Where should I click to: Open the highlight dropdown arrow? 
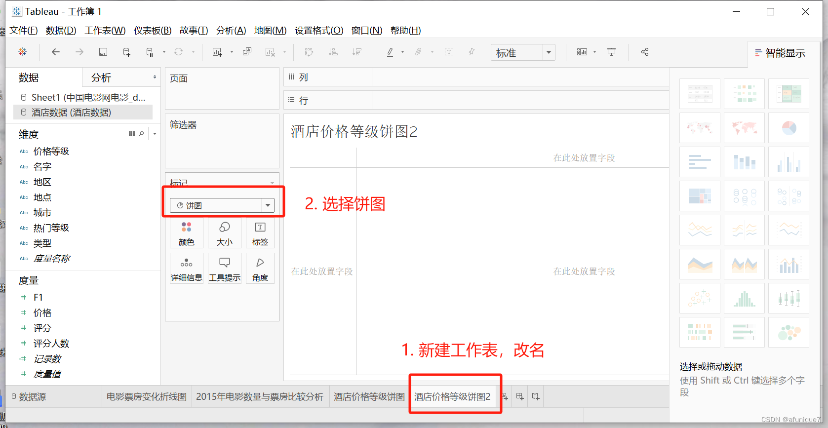pos(402,52)
